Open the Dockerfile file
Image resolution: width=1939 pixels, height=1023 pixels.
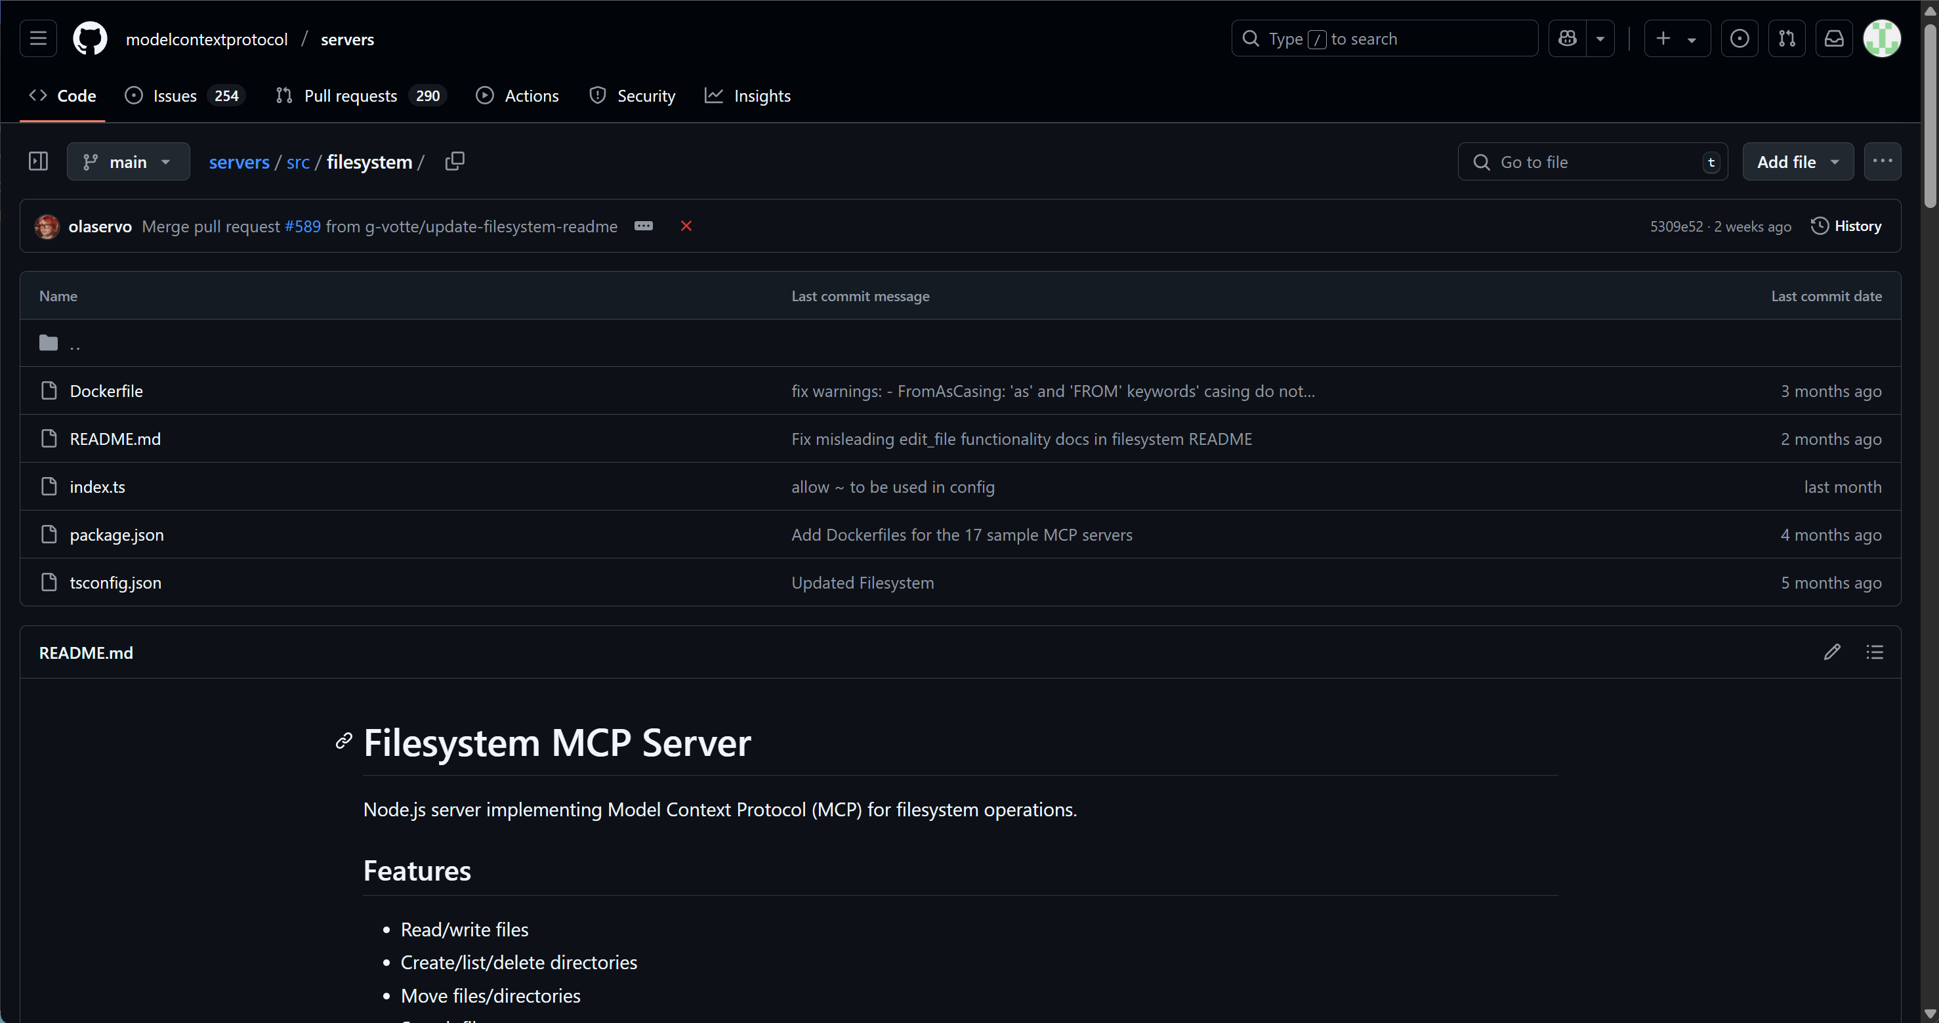click(x=106, y=390)
